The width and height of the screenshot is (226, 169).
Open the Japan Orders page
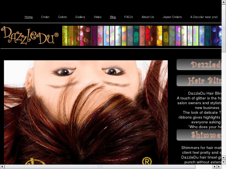point(172,17)
